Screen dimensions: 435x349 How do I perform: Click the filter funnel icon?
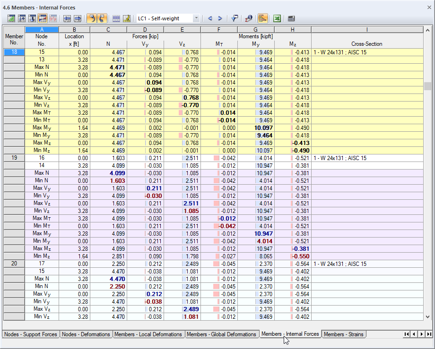(235, 18)
